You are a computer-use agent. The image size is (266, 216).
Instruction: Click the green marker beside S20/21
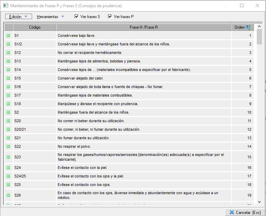8,129
